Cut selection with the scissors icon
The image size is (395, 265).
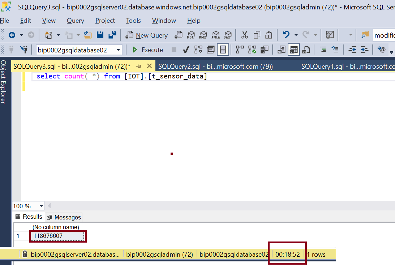[x=244, y=35]
